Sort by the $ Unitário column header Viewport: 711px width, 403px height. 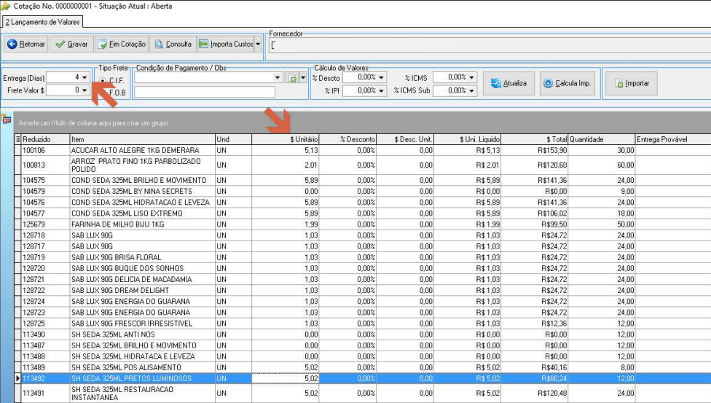pos(286,139)
